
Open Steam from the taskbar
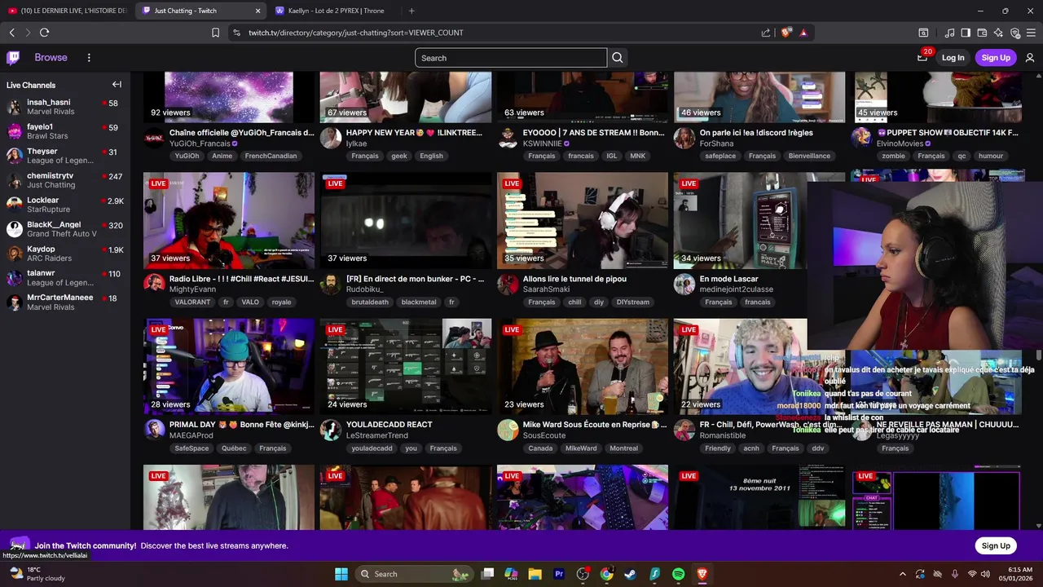(630, 574)
